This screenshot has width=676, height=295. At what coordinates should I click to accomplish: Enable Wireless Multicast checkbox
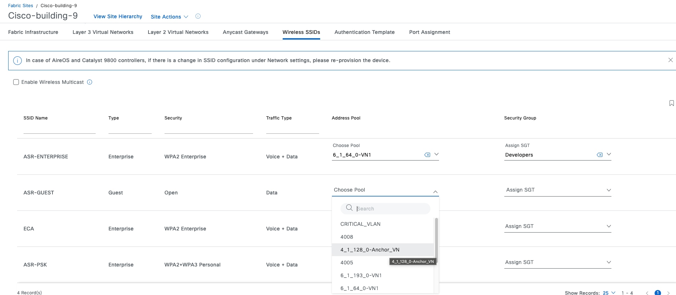click(16, 82)
